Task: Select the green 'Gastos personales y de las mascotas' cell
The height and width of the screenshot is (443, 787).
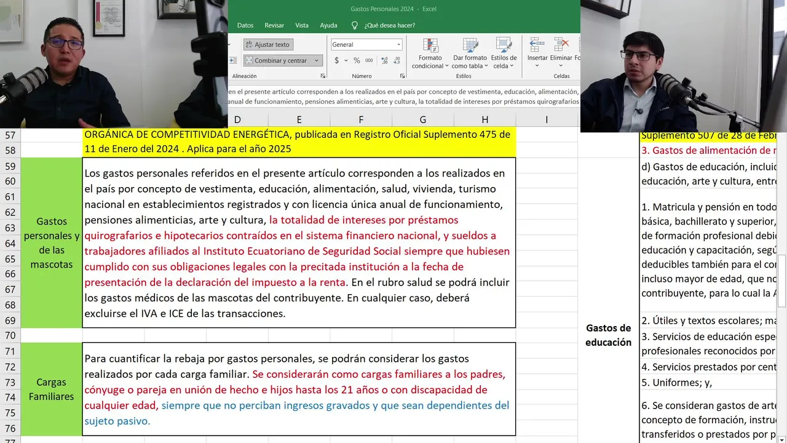Action: click(52, 243)
